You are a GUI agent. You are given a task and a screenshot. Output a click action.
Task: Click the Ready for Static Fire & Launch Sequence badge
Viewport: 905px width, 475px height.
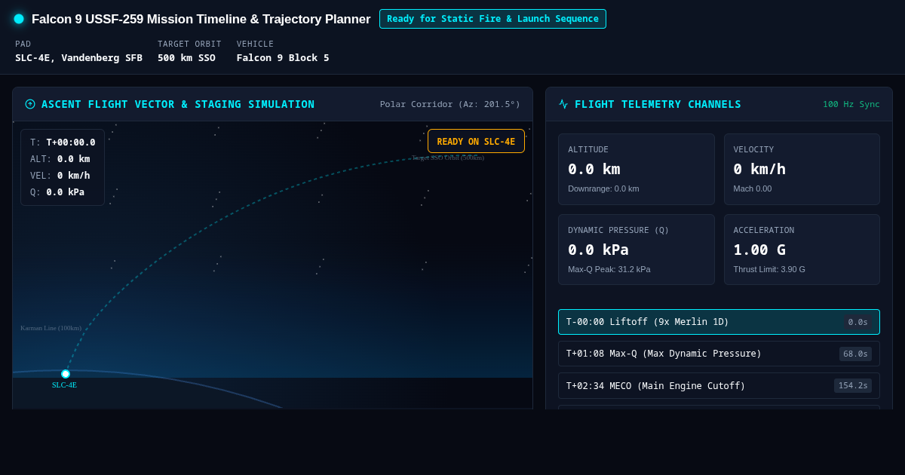coord(492,19)
